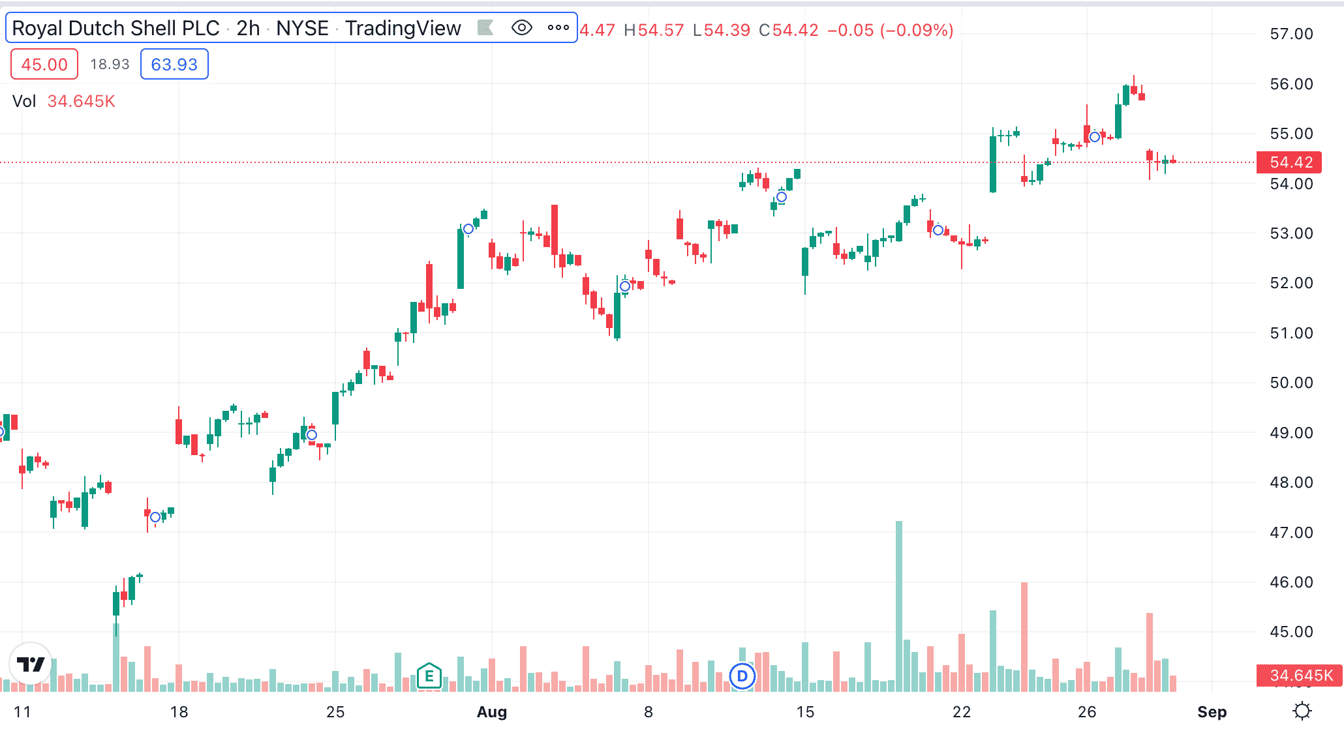Toggle the eye icon in the symbol legend

[521, 28]
